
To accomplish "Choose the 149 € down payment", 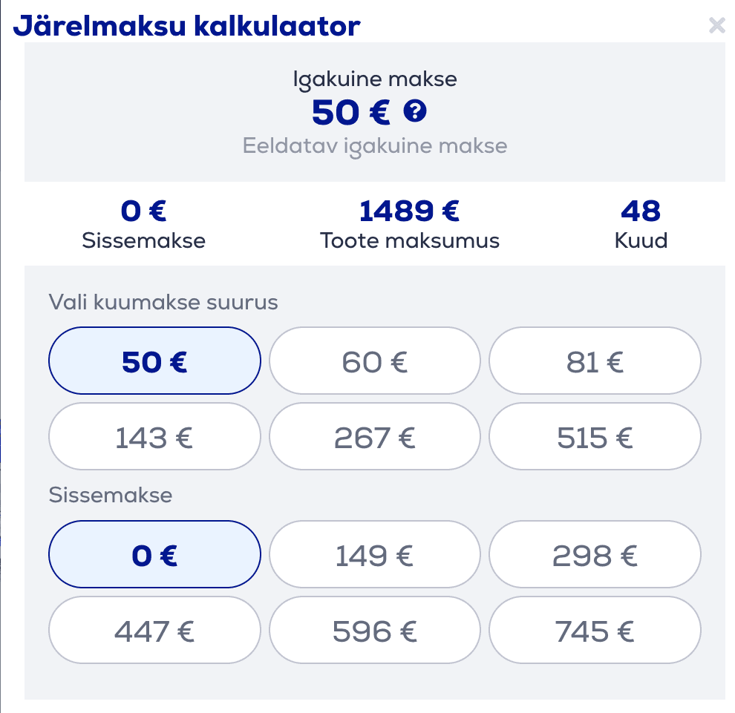I will point(375,555).
